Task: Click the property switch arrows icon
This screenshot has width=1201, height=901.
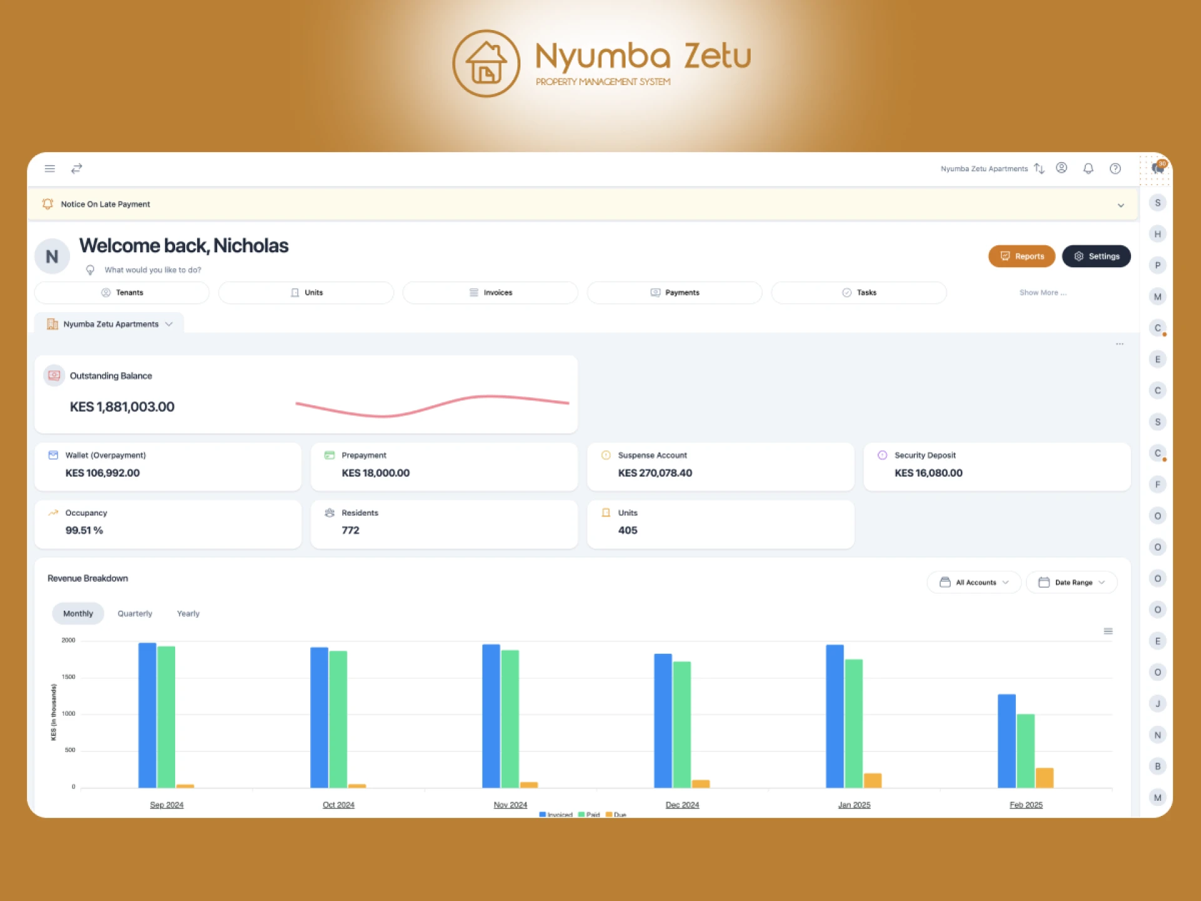Action: (x=77, y=168)
